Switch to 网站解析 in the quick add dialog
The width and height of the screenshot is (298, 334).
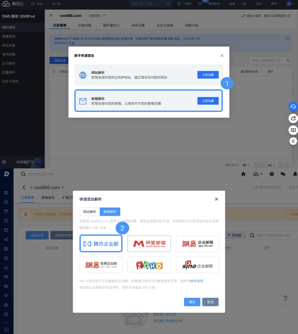pos(90,212)
